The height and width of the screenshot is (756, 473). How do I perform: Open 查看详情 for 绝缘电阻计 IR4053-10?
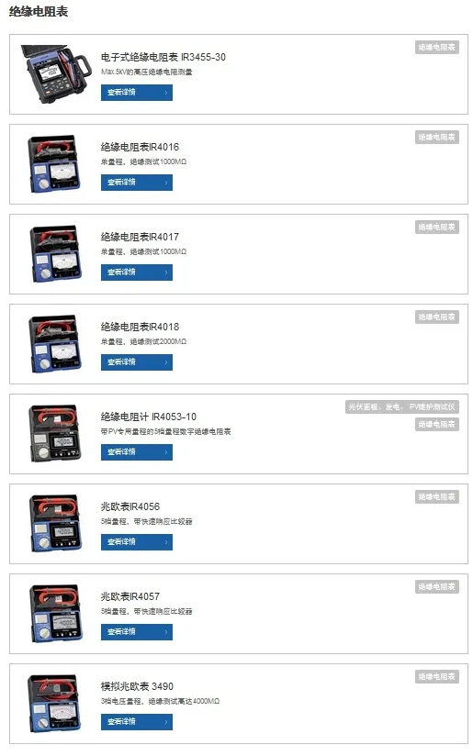coord(137,452)
